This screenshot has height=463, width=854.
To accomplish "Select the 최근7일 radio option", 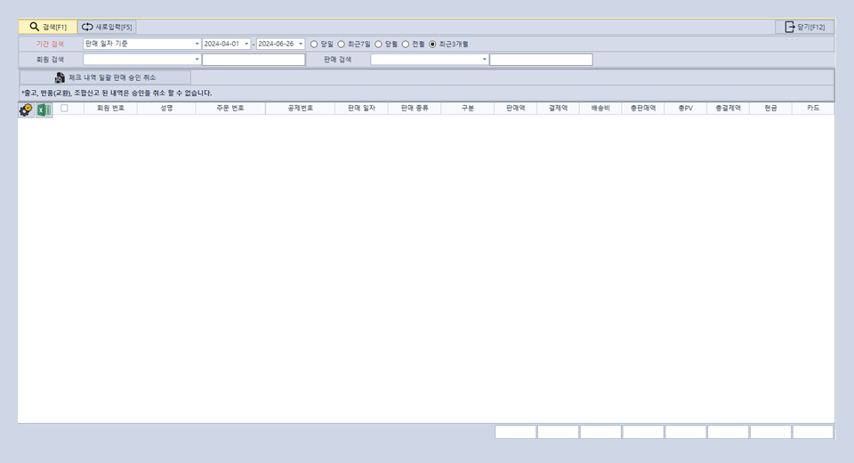I will pyautogui.click(x=342, y=44).
